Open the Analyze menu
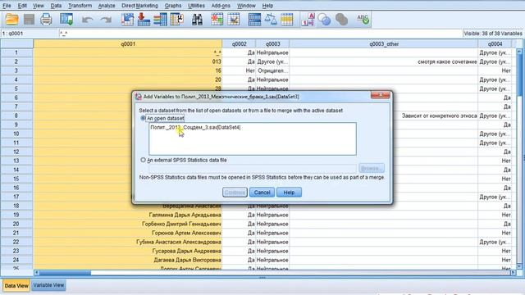This screenshot has height=295, width=525. (x=107, y=6)
